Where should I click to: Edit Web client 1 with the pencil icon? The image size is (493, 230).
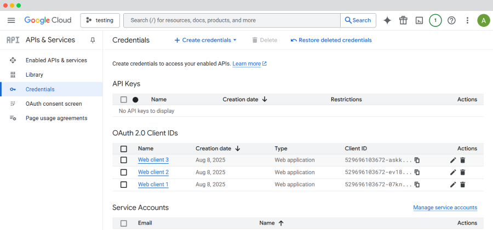coord(453,185)
